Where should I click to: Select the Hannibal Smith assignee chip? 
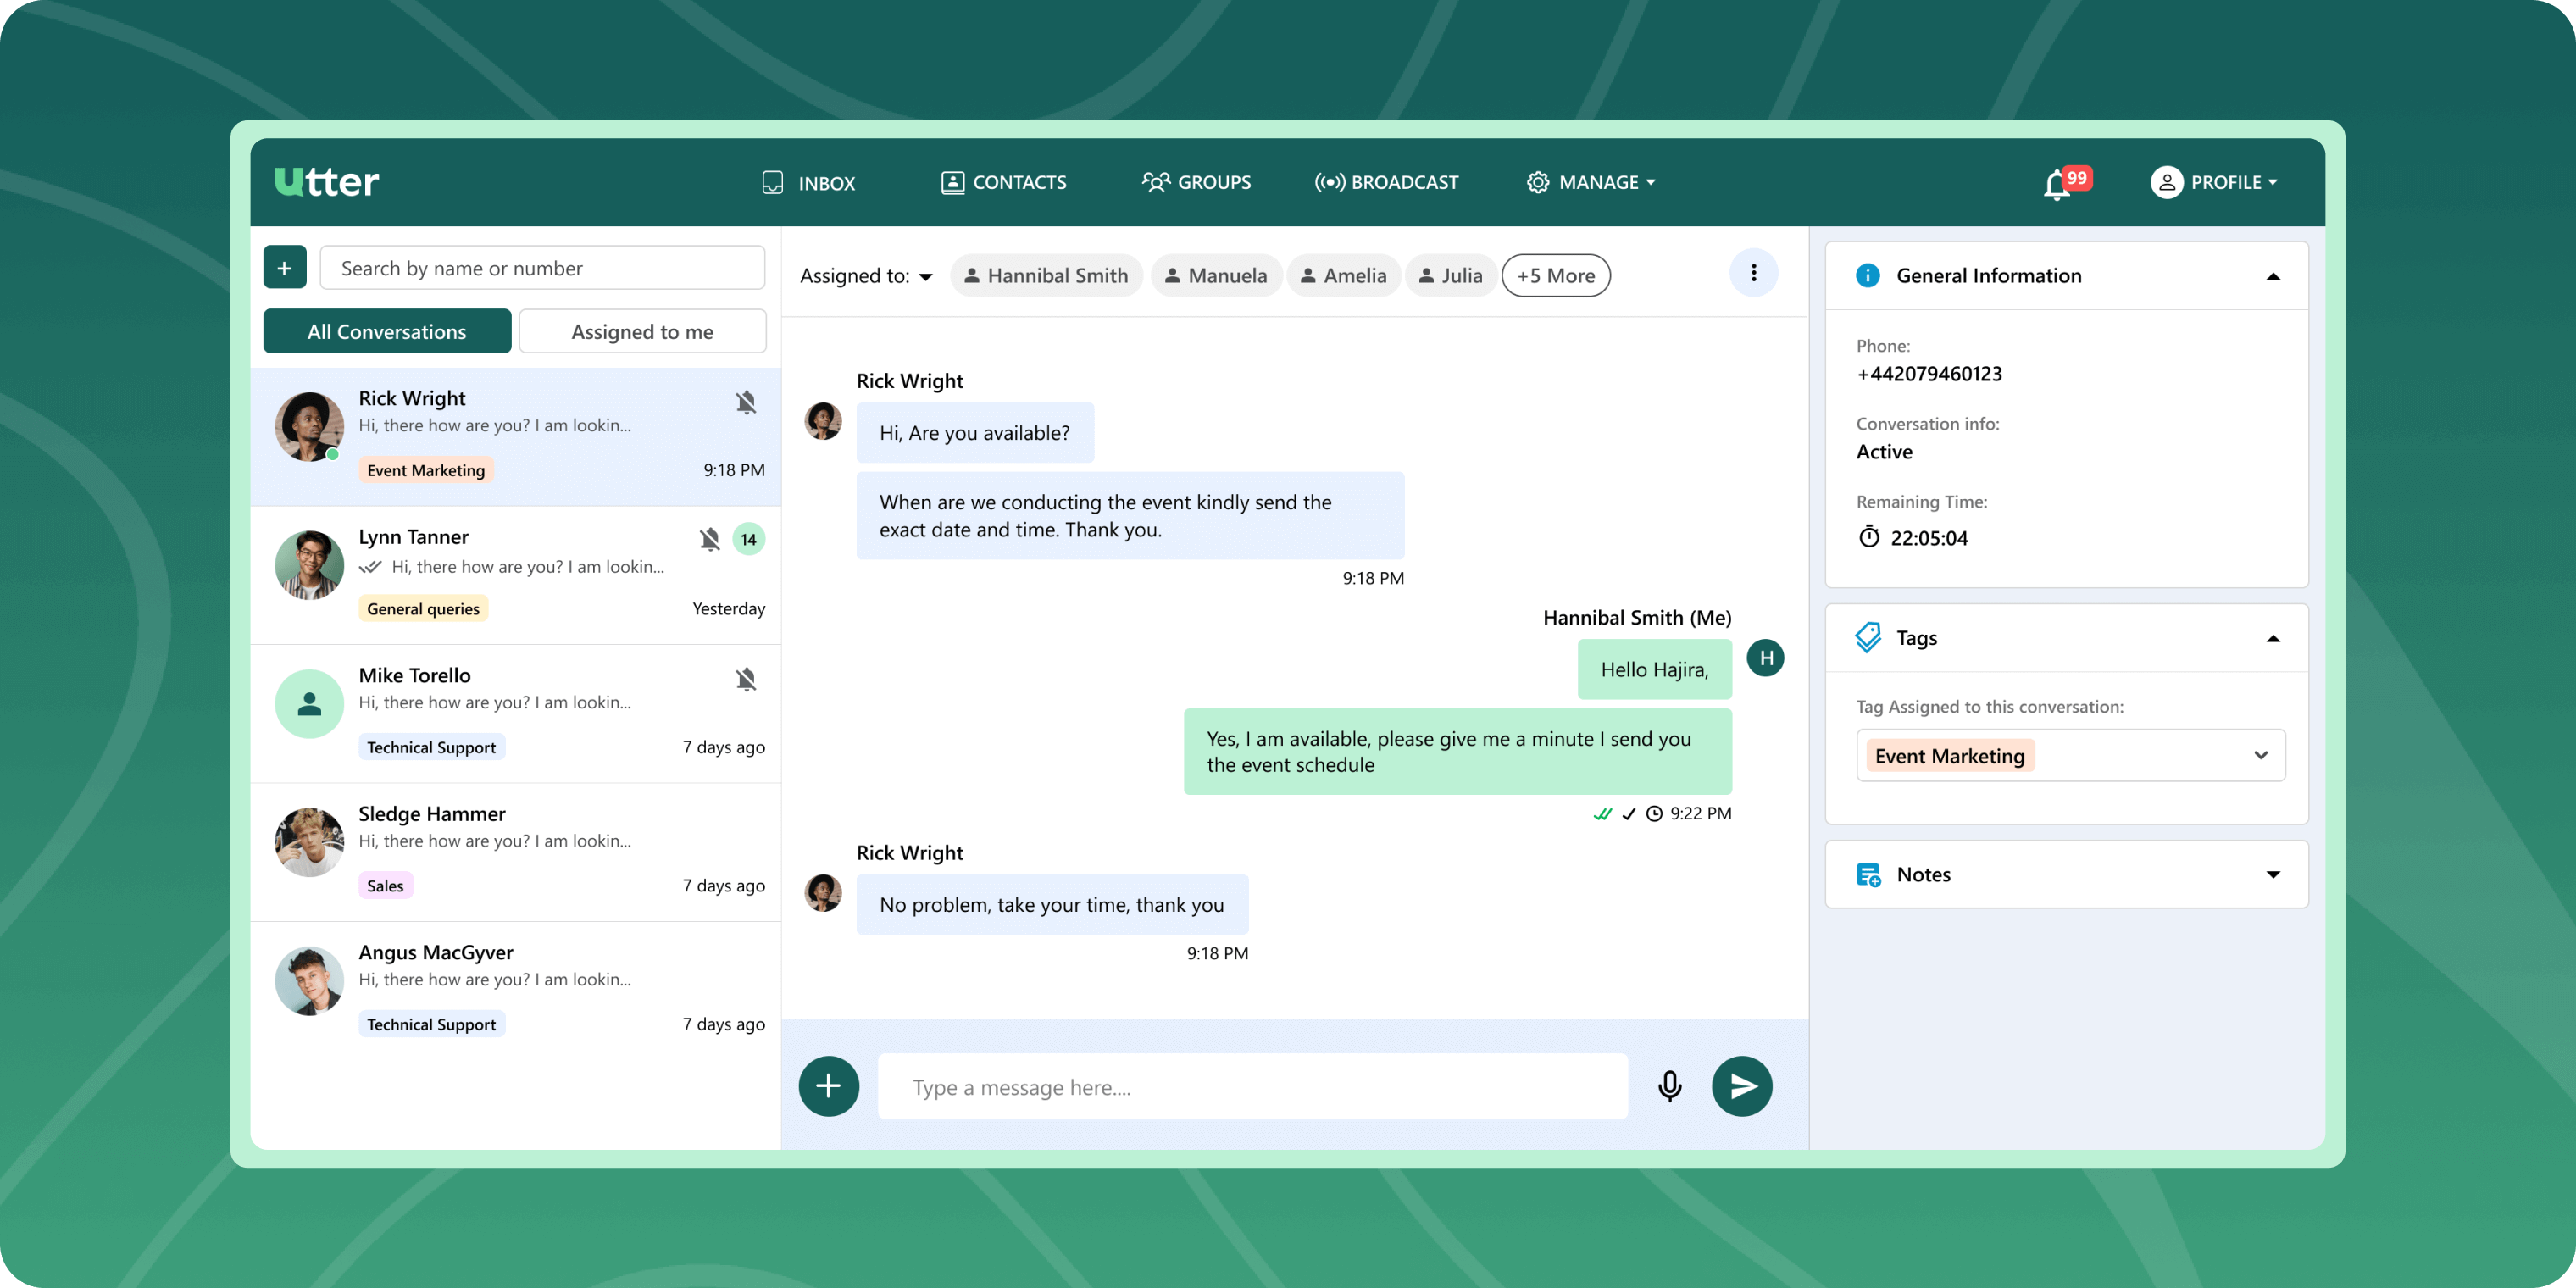1046,276
